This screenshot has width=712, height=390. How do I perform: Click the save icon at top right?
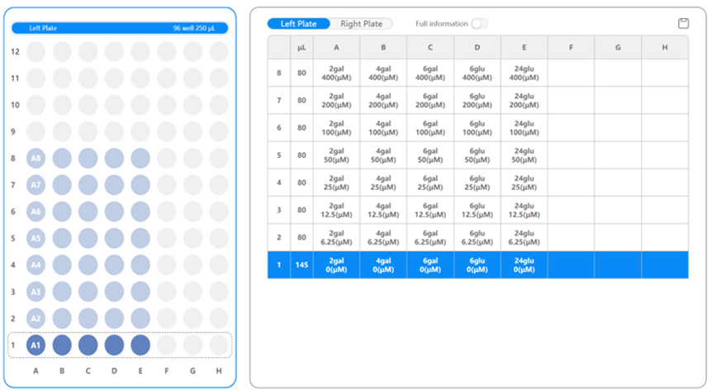683,23
